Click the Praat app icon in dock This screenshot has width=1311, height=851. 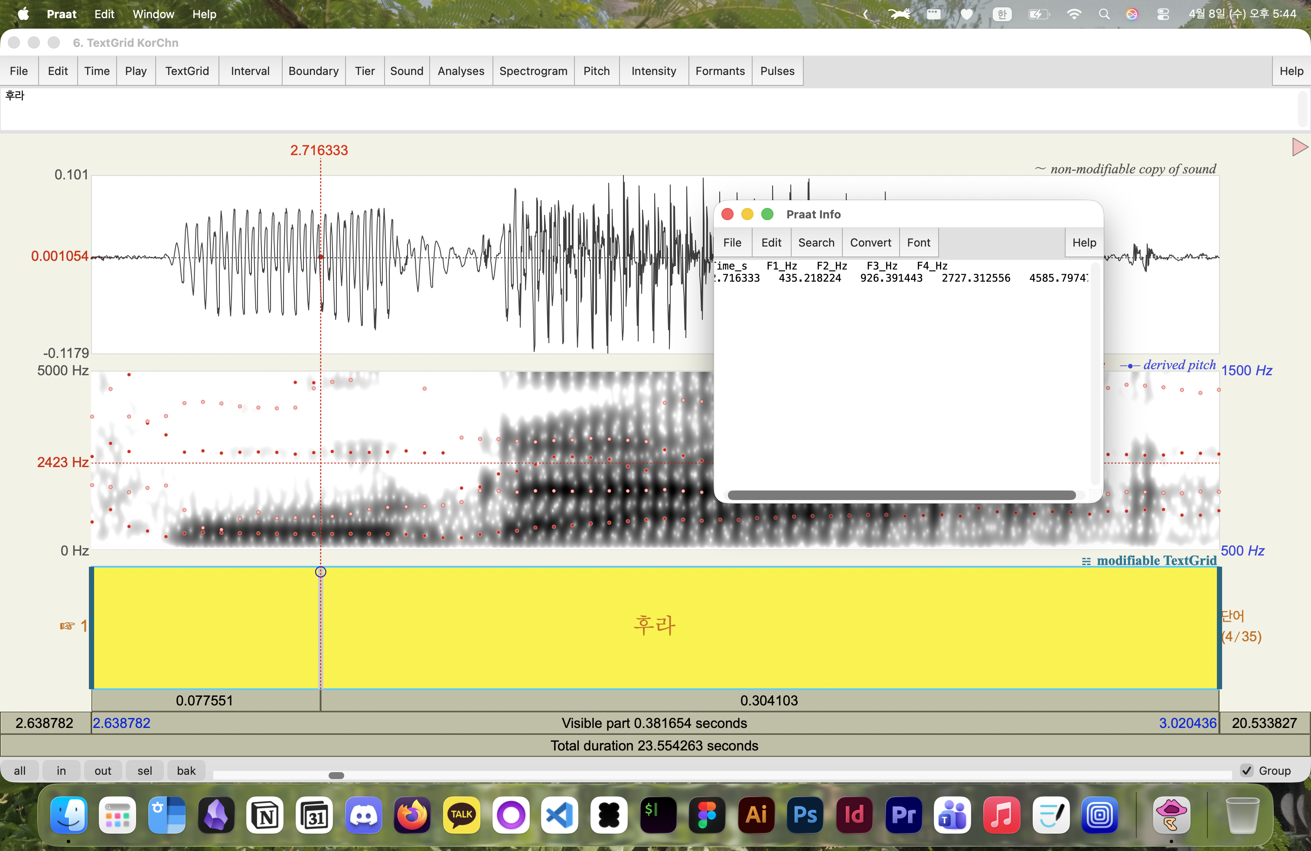coord(1171,815)
